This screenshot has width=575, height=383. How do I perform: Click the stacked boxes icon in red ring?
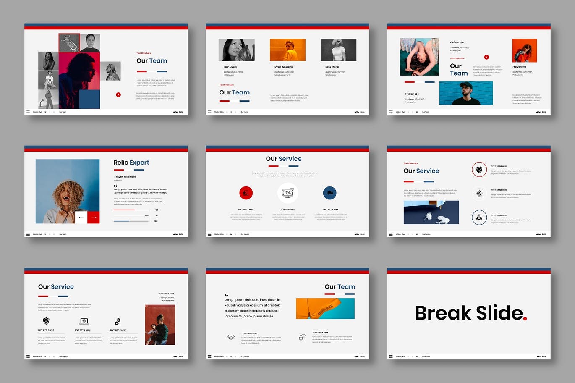coord(479,170)
